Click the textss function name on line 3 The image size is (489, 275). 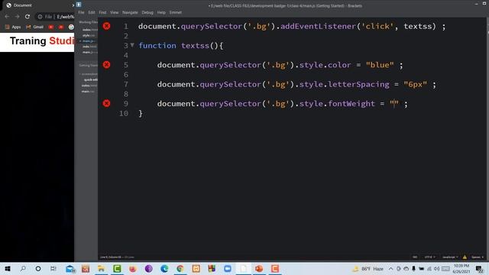[x=196, y=46]
